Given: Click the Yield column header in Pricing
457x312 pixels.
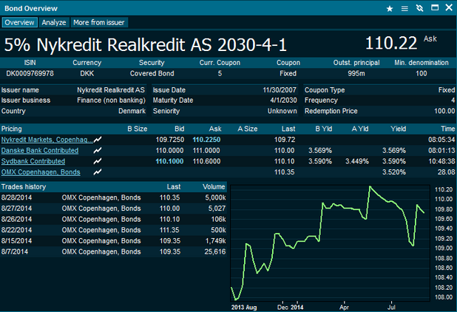Looking at the screenshot, I should pyautogui.click(x=398, y=129).
